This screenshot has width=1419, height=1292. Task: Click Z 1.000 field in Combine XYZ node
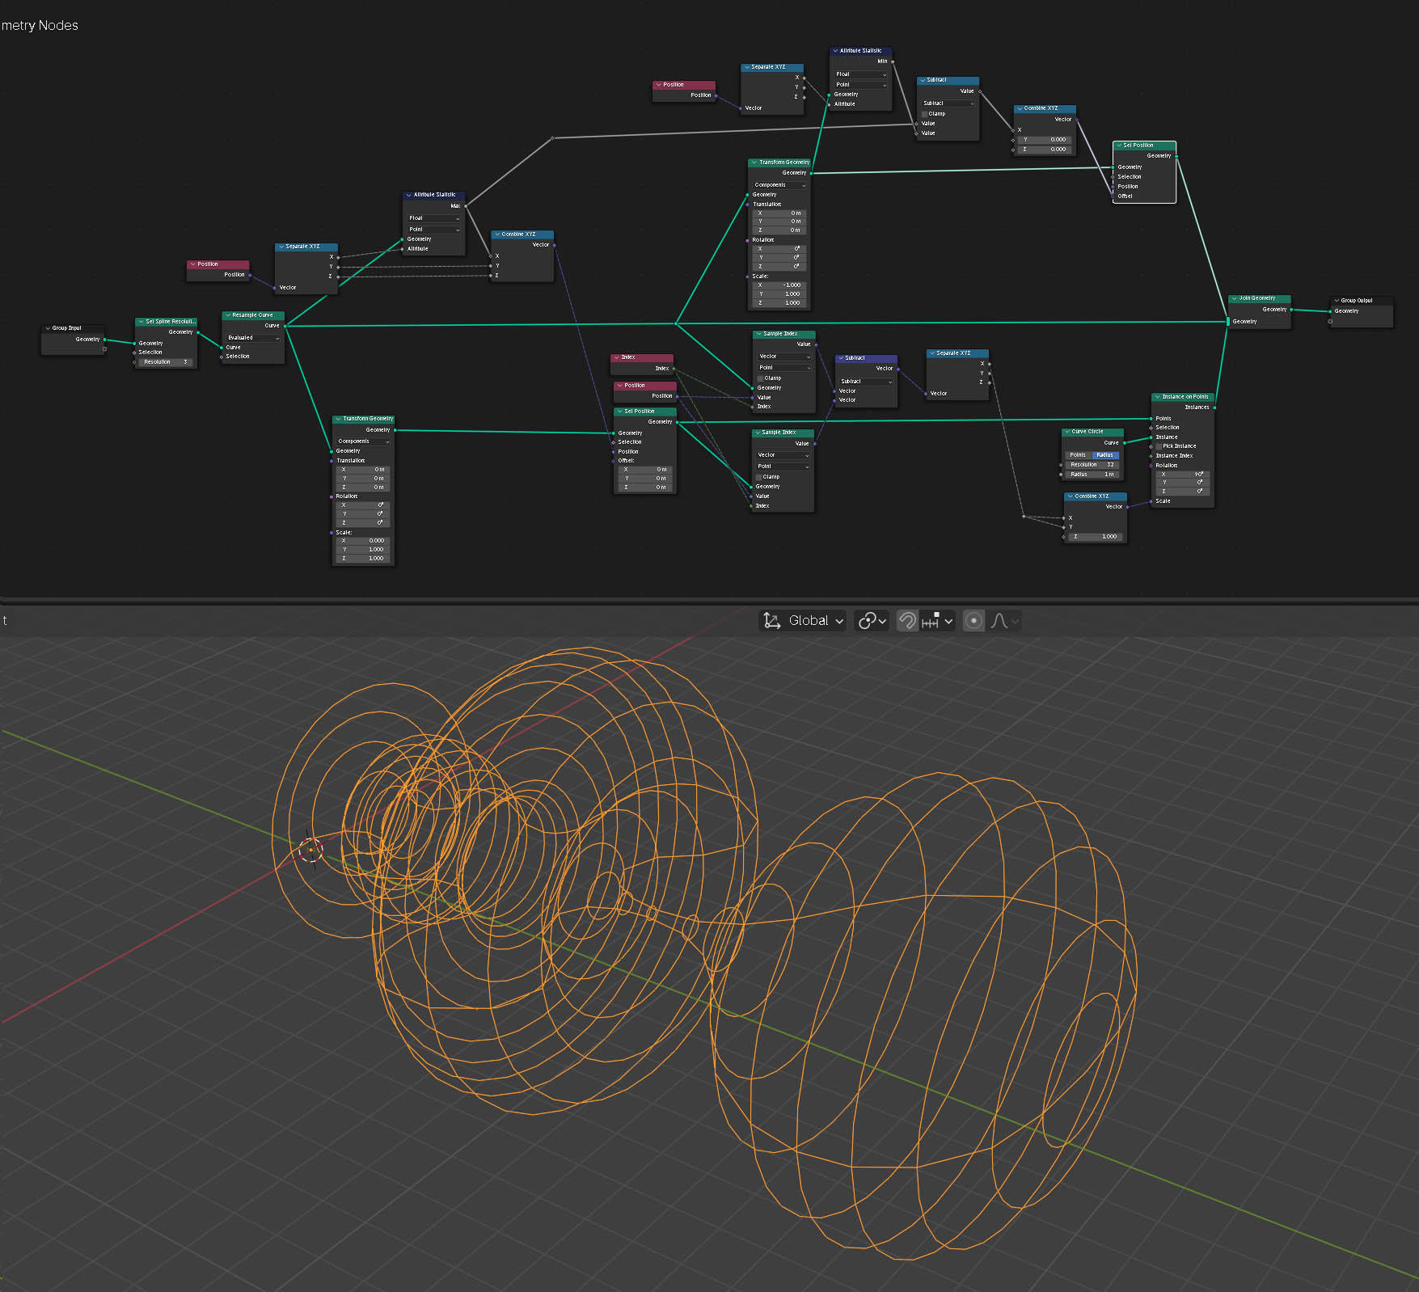[x=1095, y=537]
